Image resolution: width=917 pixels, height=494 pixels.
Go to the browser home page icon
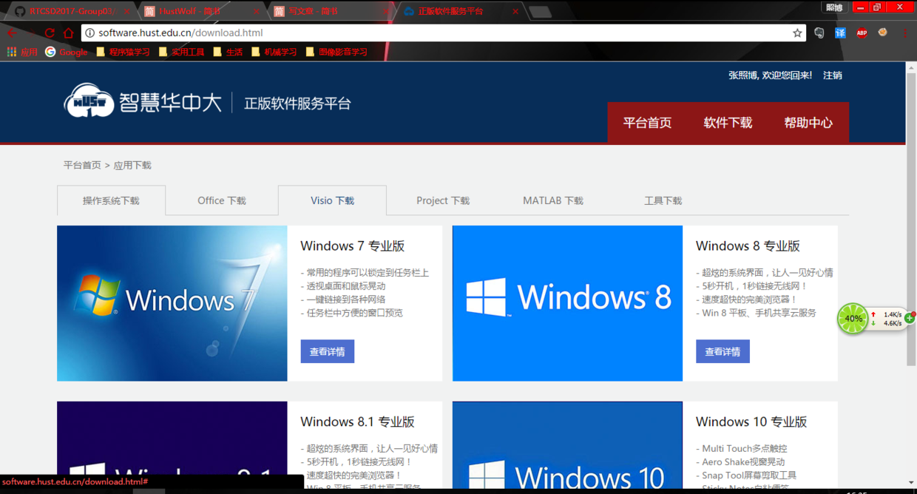tap(69, 33)
